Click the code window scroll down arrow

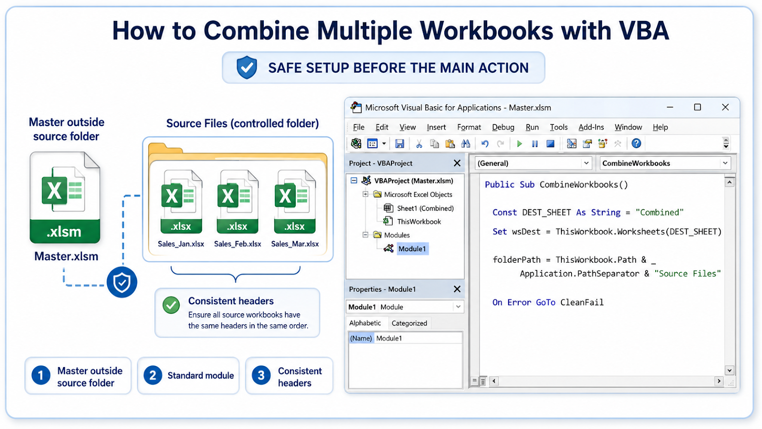[x=729, y=370]
